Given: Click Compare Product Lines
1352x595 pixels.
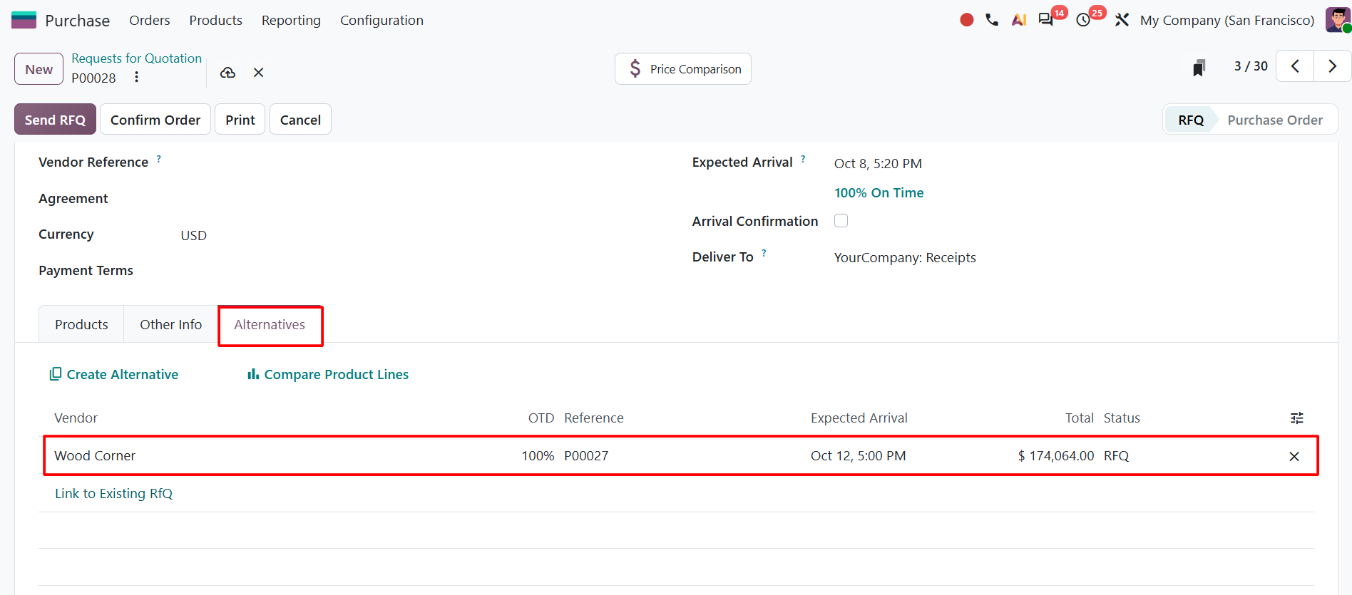Looking at the screenshot, I should [328, 374].
